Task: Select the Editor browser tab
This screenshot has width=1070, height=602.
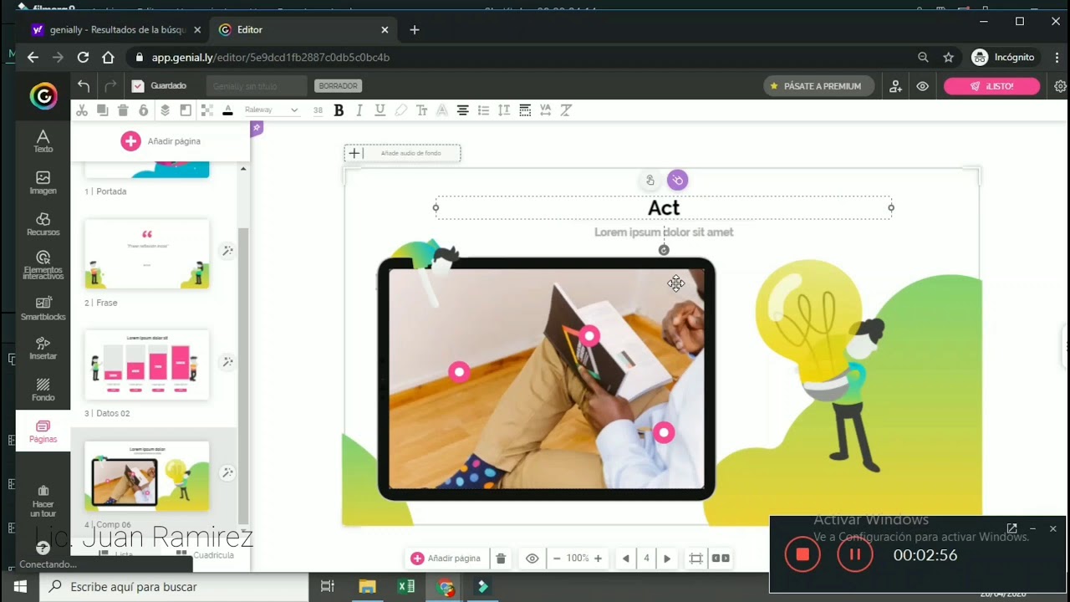Action: coord(303,30)
